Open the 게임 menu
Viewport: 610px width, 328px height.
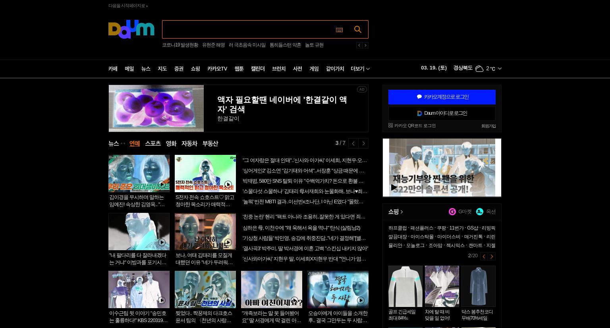314,69
